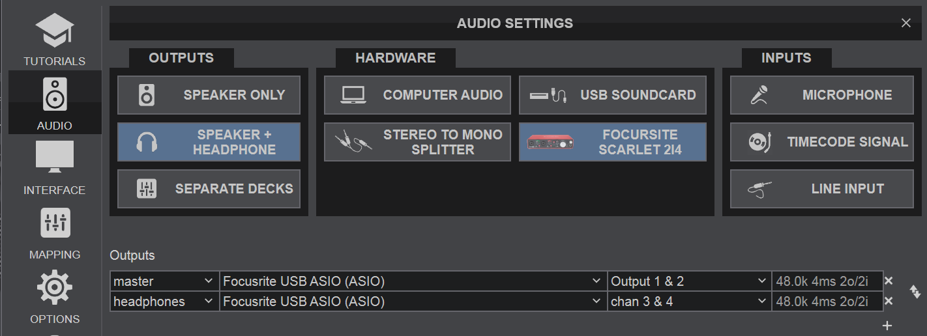Choose the USB Soundcard hardware option

pos(613,95)
